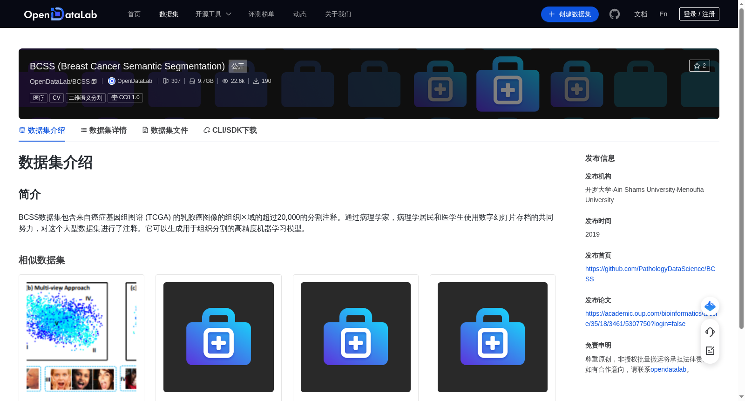Image resolution: width=745 pixels, height=401 pixels.
Task: Click the 9.7GB storage size icon
Action: tap(192, 81)
